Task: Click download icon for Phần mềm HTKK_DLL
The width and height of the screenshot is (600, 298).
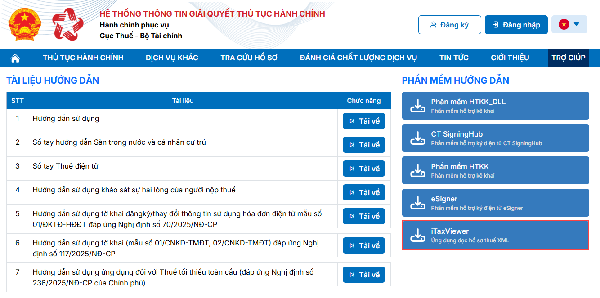Action: [x=418, y=106]
